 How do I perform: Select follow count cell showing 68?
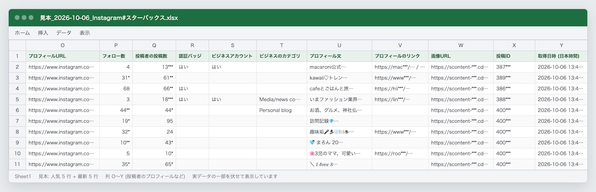116,89
